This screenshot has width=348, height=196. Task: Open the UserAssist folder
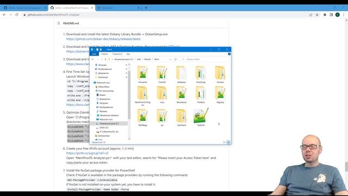point(181,118)
